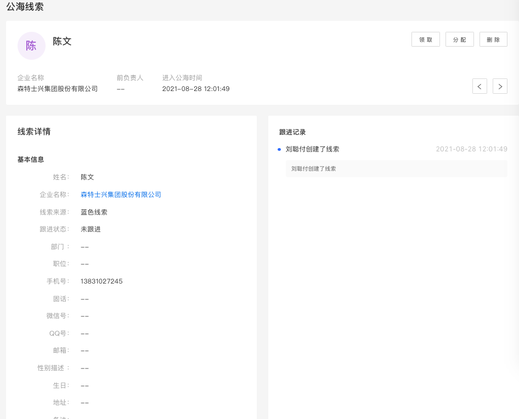Click the blue dot timeline marker
This screenshot has width=519, height=419.
[279, 149]
